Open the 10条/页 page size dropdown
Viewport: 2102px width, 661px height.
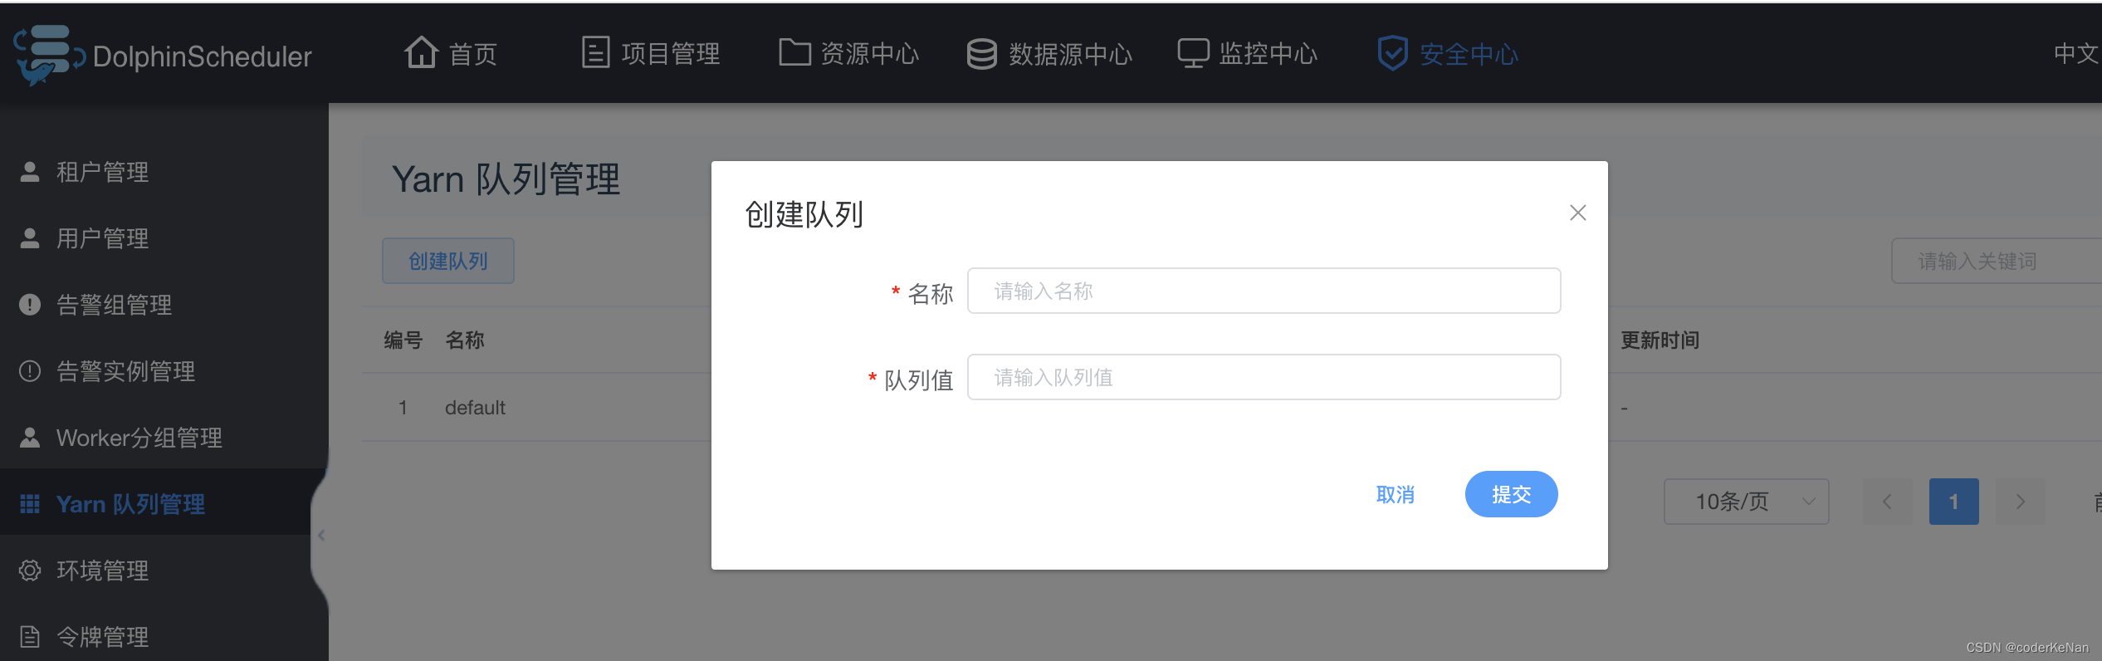(x=1746, y=502)
